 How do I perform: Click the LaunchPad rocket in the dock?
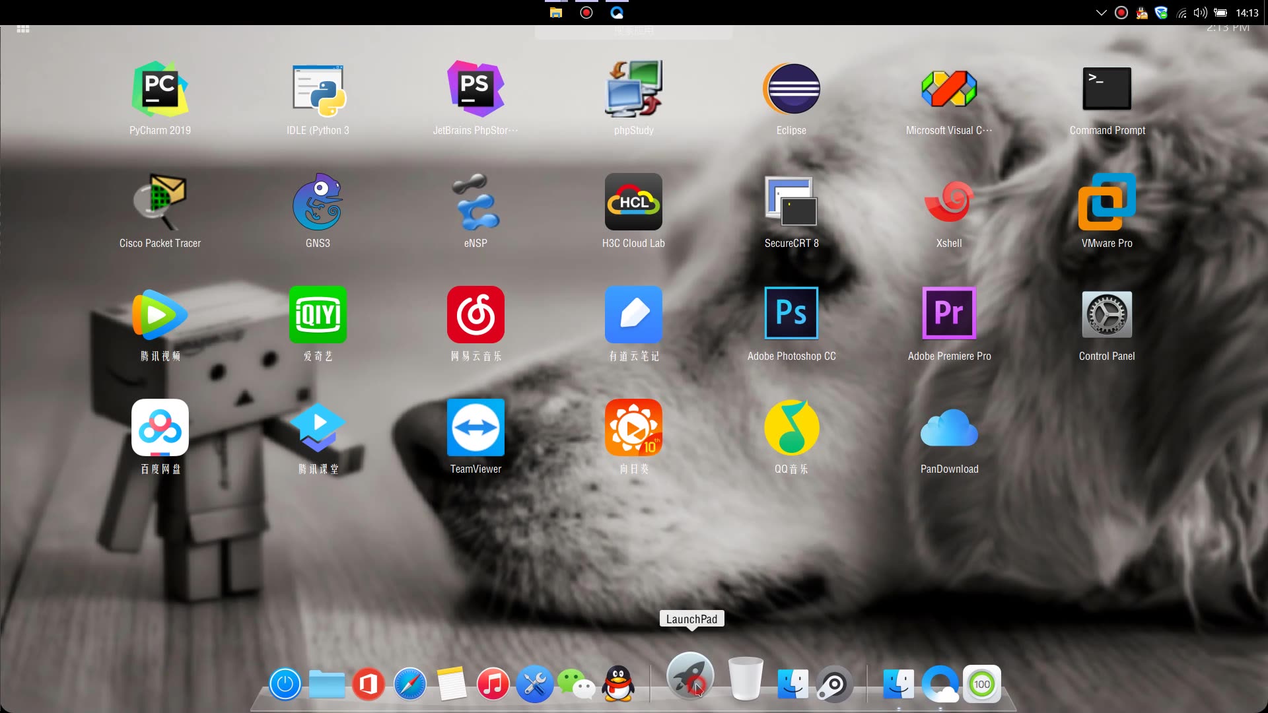pyautogui.click(x=690, y=676)
